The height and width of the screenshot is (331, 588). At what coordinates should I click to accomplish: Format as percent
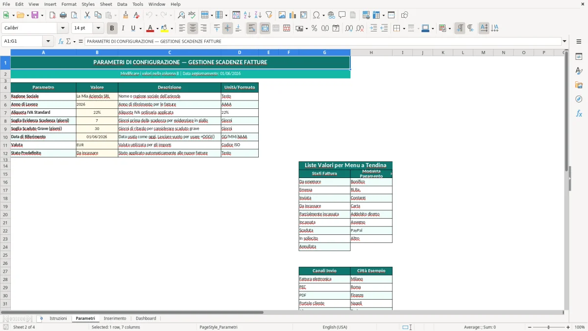point(314,28)
